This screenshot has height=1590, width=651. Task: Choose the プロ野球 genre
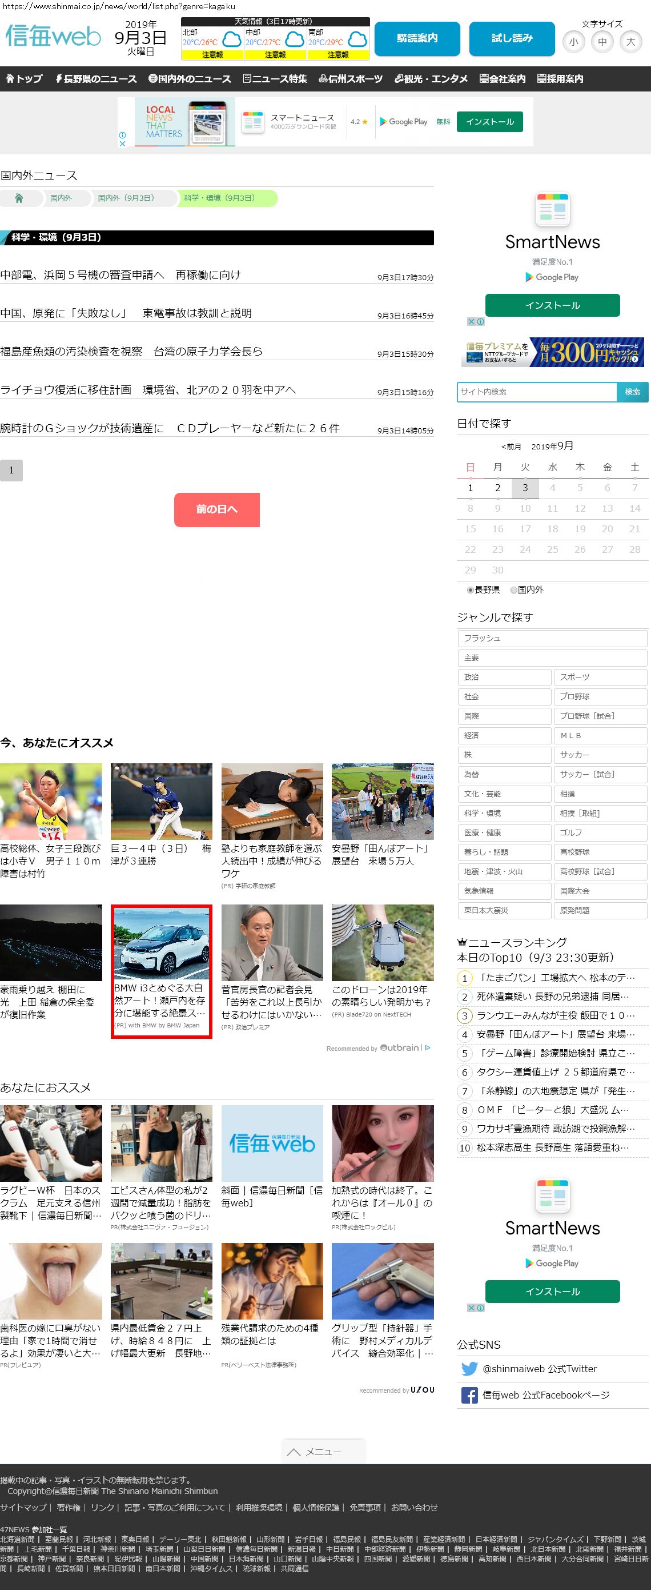click(x=600, y=696)
